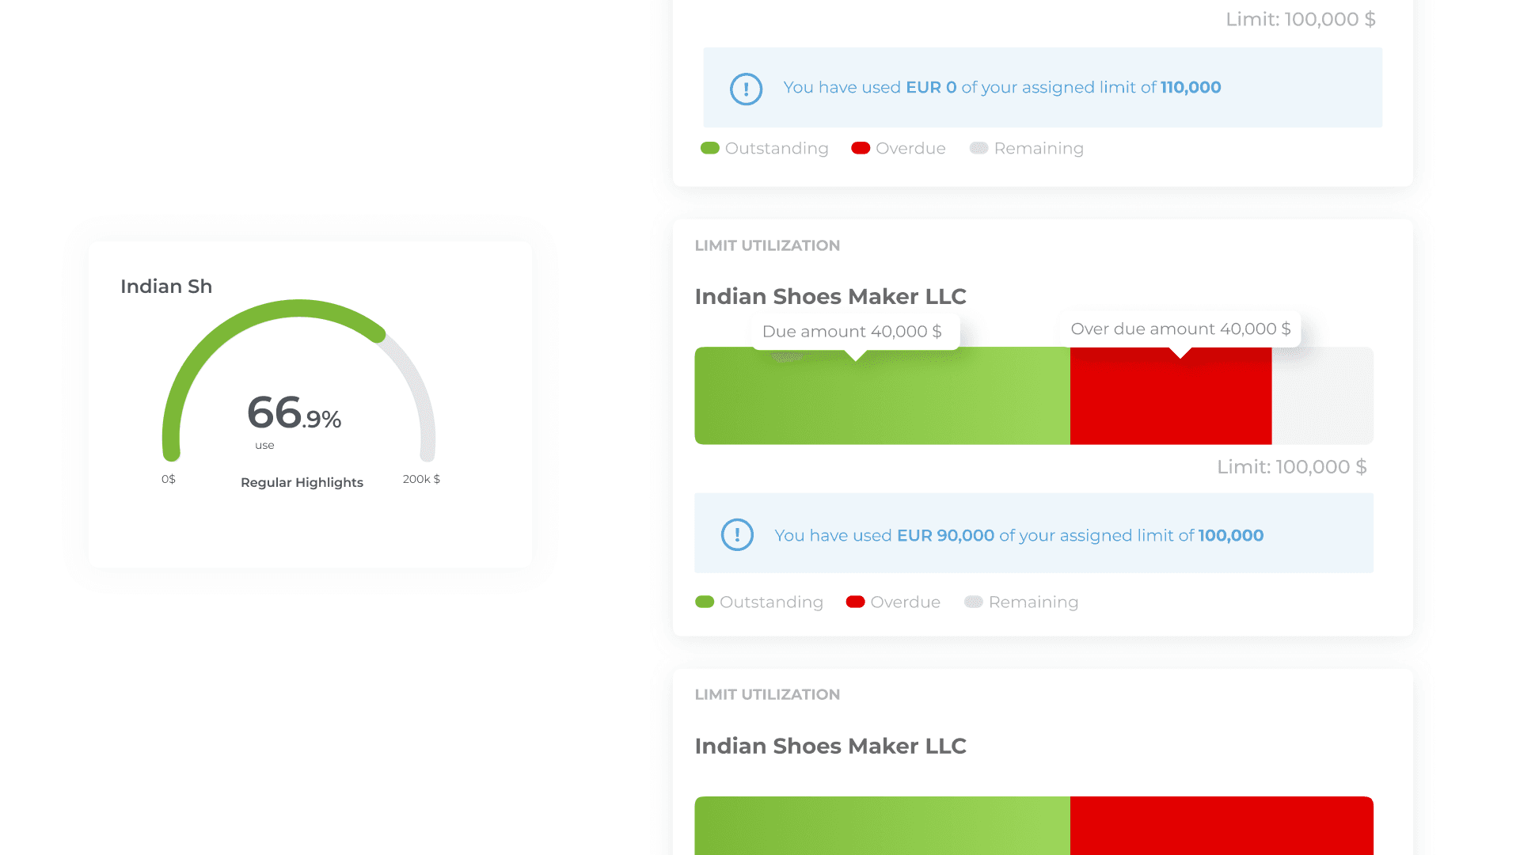Click the 110,000 assigned limit value

coord(1191,88)
